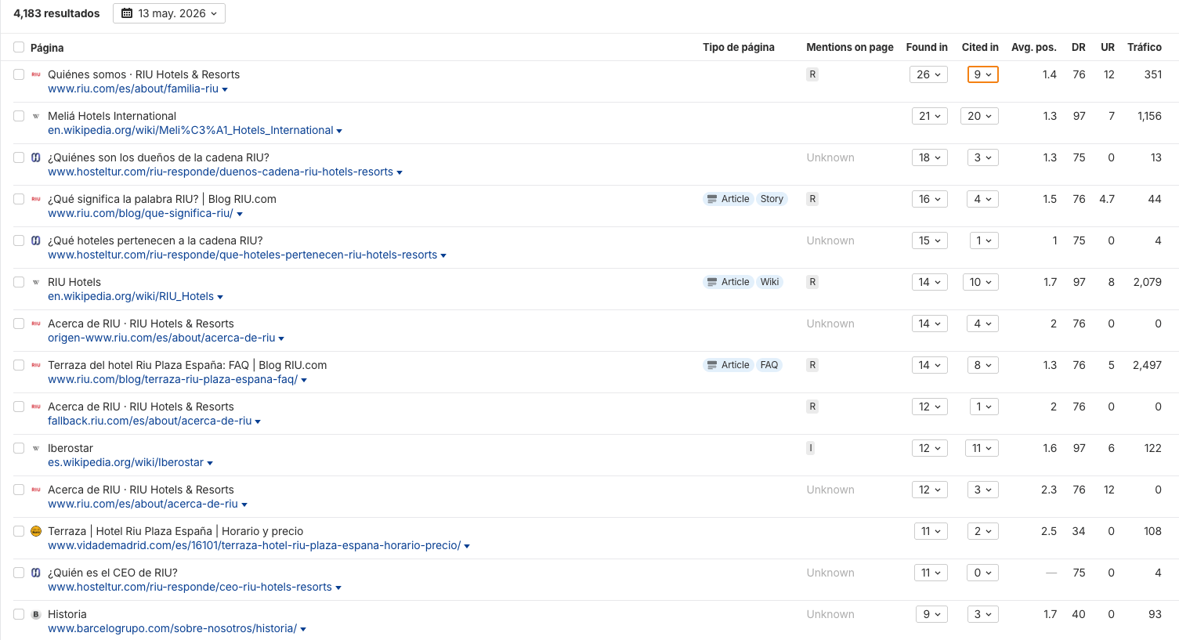Open the en.wikipedia.org Meliá Hotels International URL
The height and width of the screenshot is (640, 1179).
(190, 130)
